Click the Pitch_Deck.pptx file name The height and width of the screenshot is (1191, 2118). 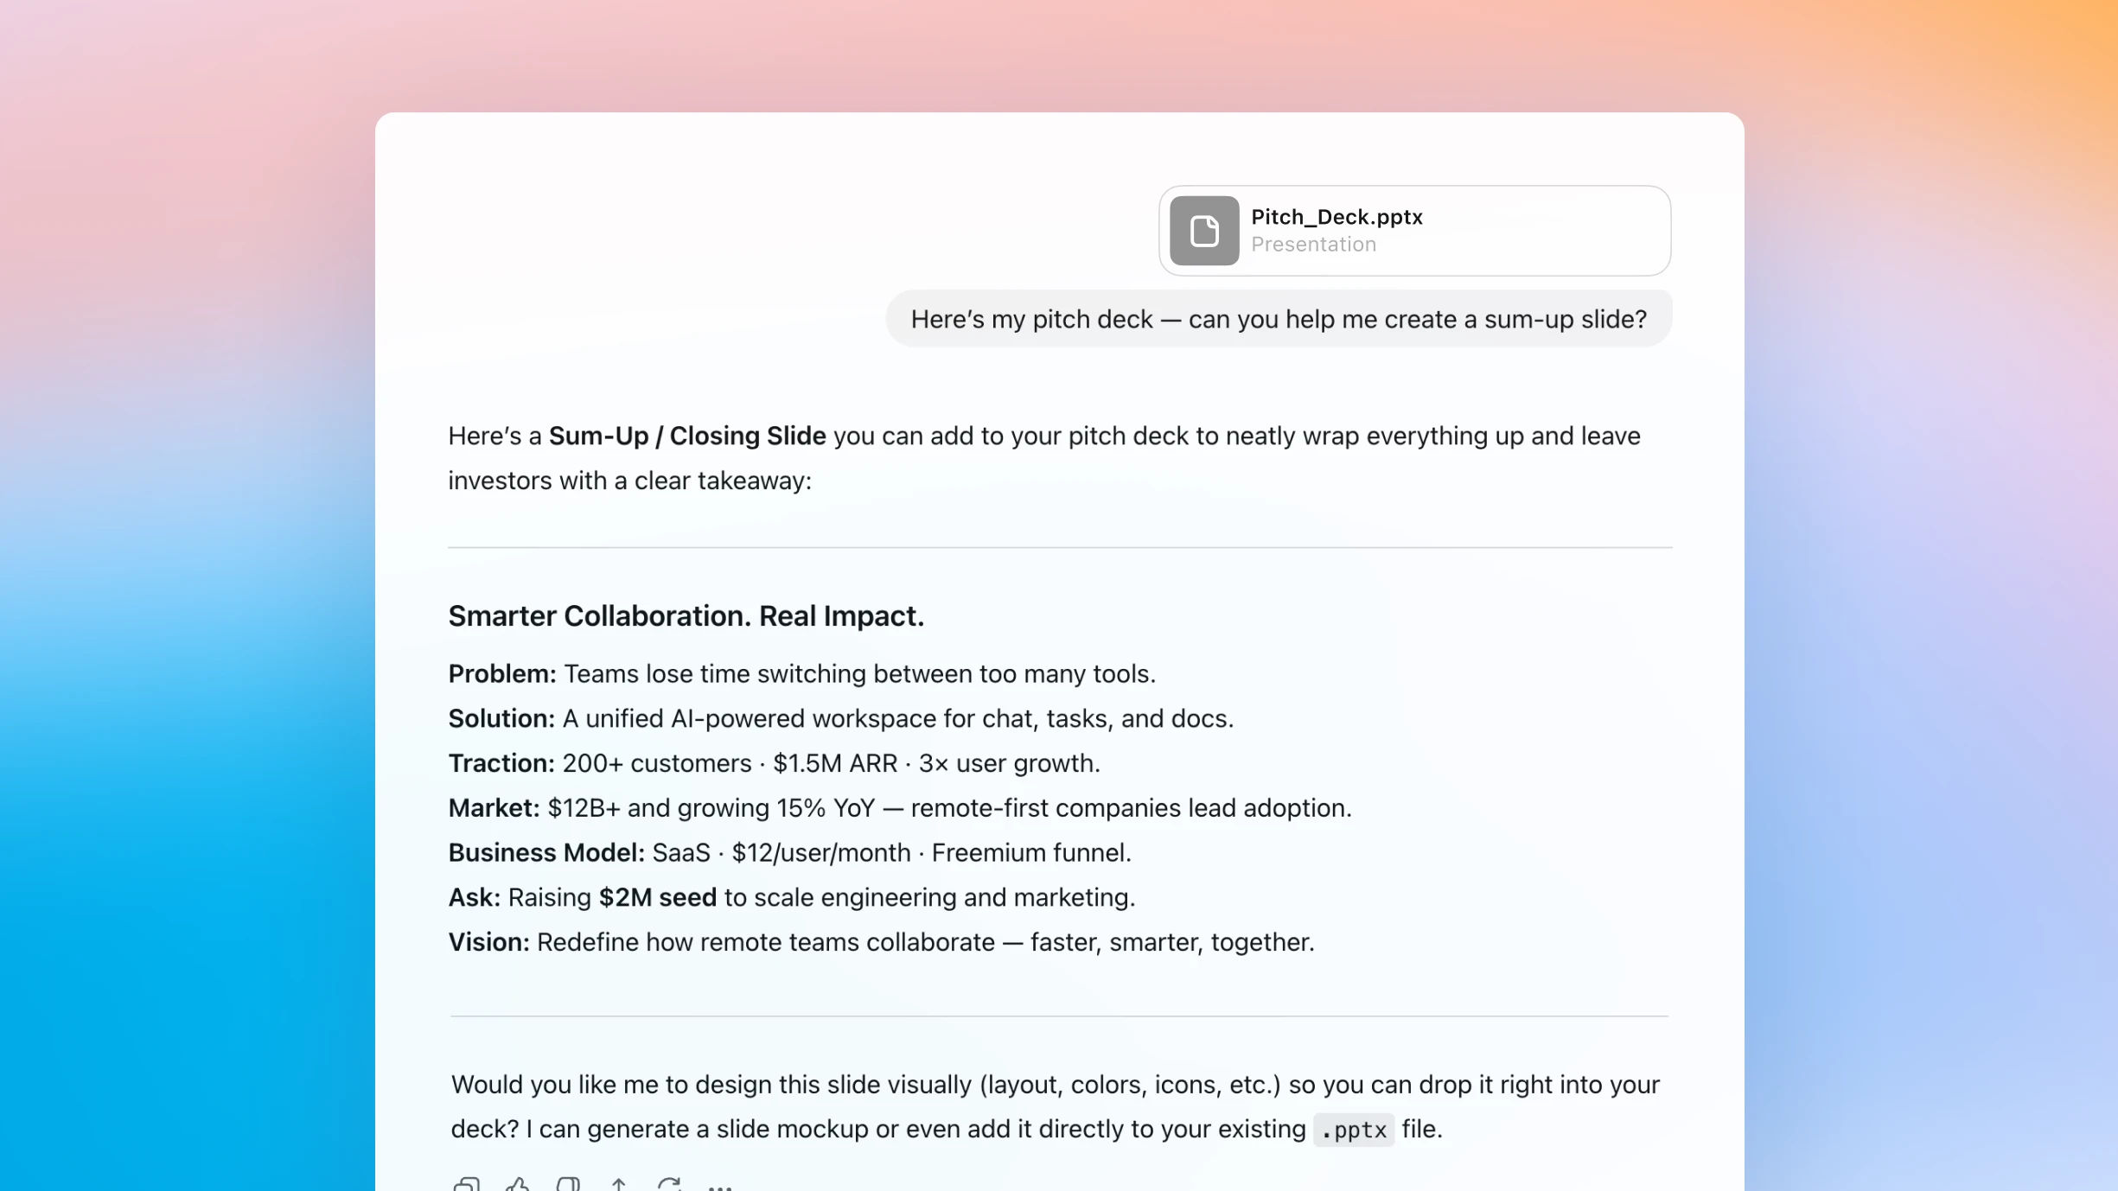coord(1336,217)
